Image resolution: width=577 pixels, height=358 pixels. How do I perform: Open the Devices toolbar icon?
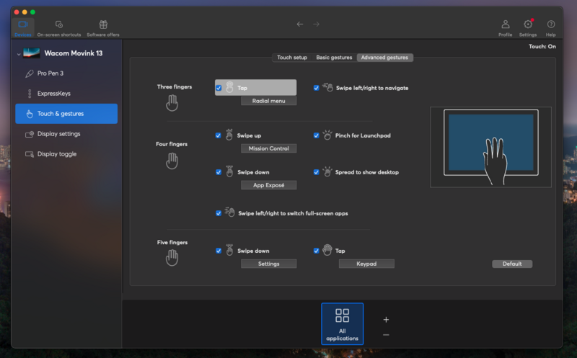[23, 28]
